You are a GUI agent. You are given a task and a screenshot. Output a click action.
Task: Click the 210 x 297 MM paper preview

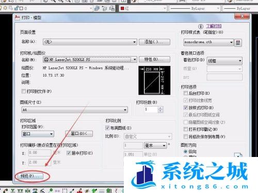(x=154, y=80)
